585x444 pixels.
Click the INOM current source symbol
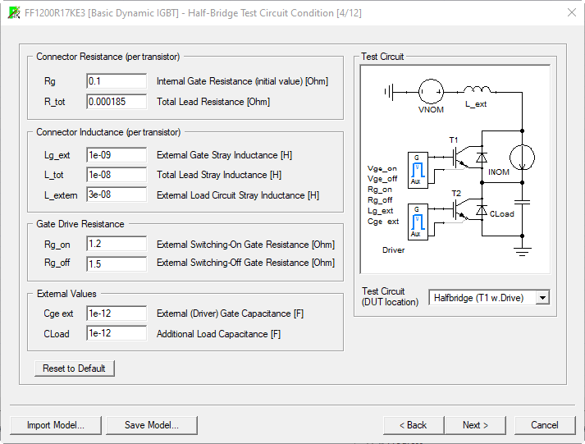click(x=522, y=156)
